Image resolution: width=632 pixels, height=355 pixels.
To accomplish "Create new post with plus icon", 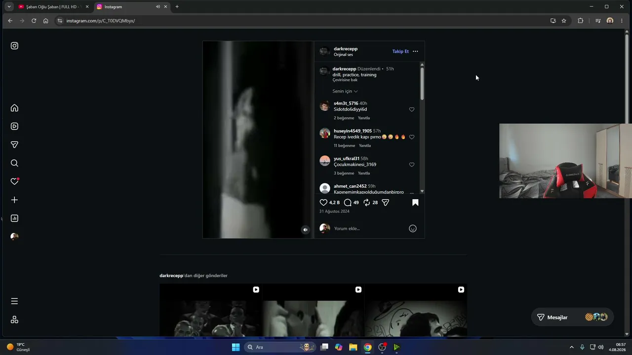I will pos(14,200).
